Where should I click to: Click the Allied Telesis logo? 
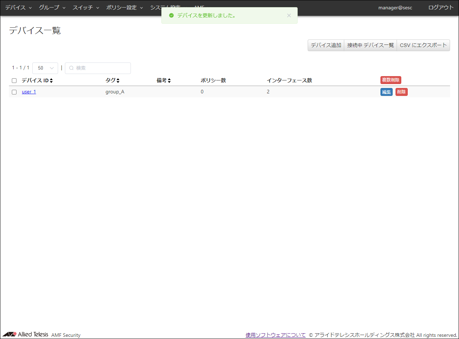[x=25, y=334]
